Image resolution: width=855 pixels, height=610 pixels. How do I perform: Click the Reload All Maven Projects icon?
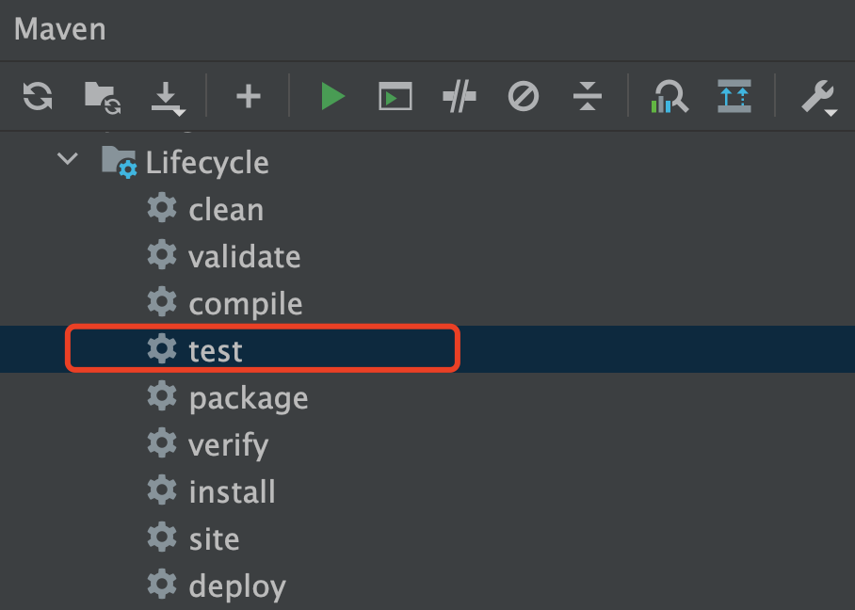pos(38,96)
